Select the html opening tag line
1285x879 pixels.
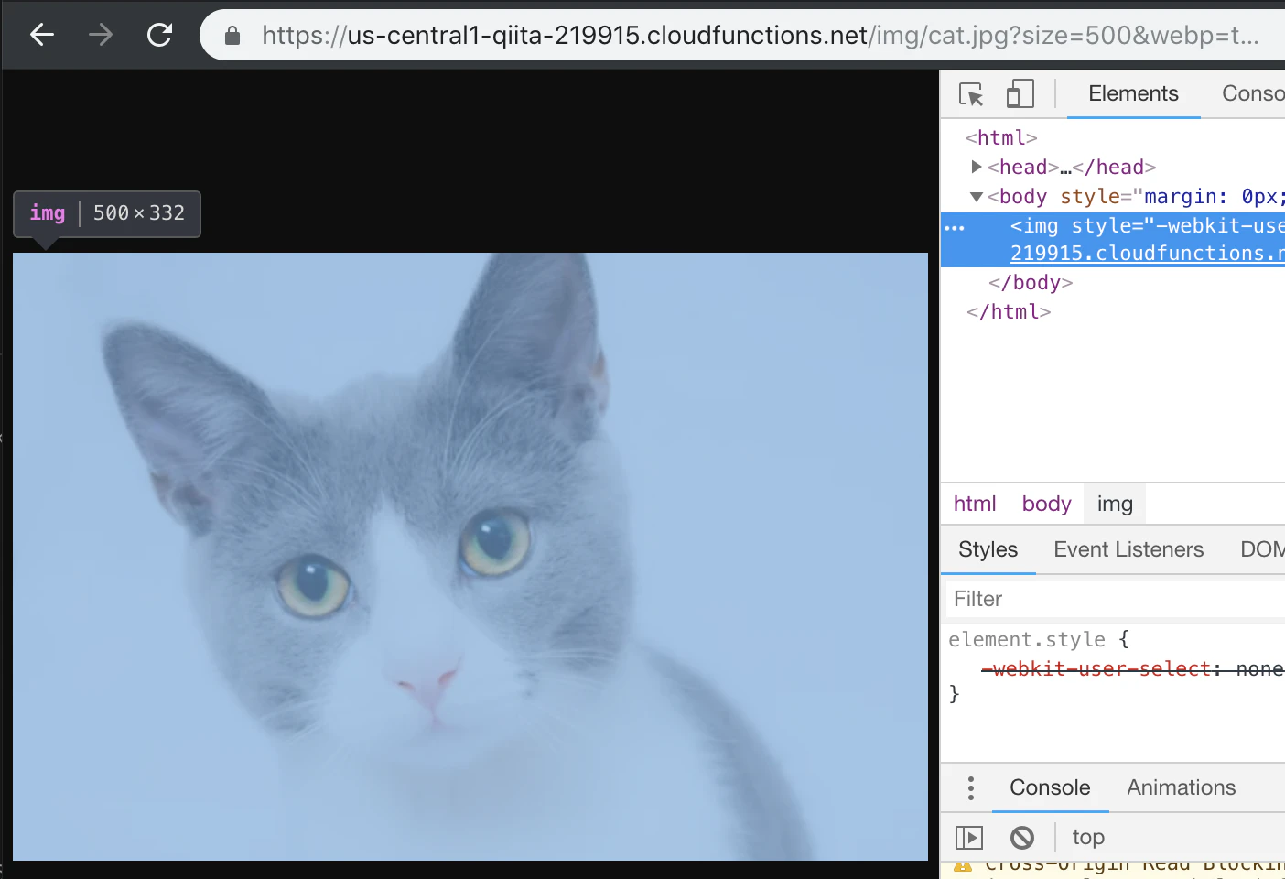(1001, 137)
